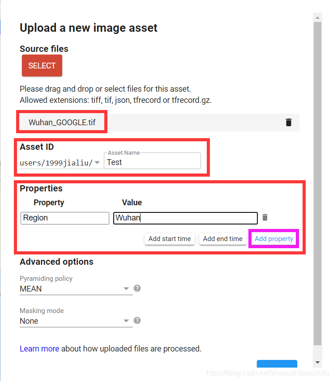Click the blue button at bottom

click(x=277, y=364)
